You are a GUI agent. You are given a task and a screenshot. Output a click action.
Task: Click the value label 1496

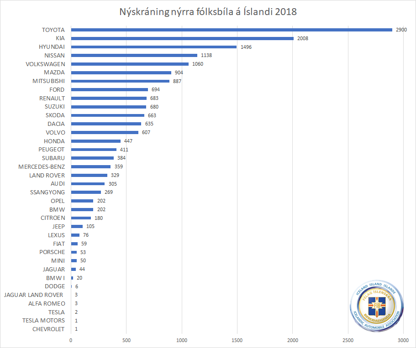246,47
